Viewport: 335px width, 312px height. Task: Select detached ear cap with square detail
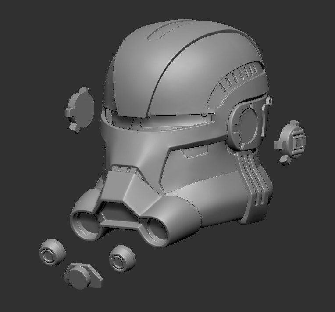pyautogui.click(x=290, y=142)
